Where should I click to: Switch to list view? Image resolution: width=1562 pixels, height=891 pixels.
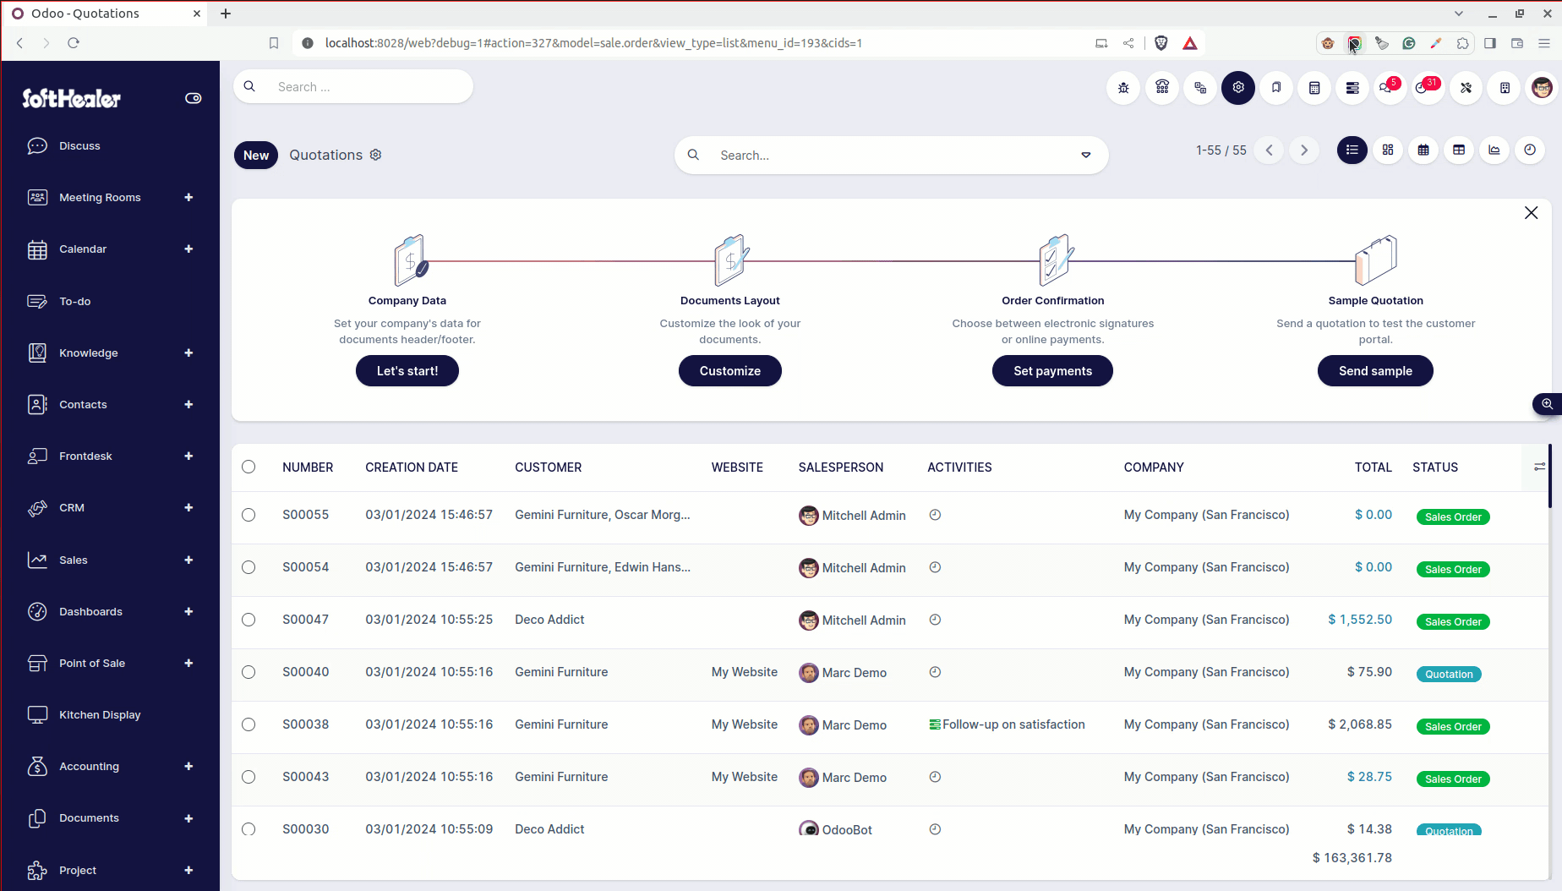[x=1352, y=150]
